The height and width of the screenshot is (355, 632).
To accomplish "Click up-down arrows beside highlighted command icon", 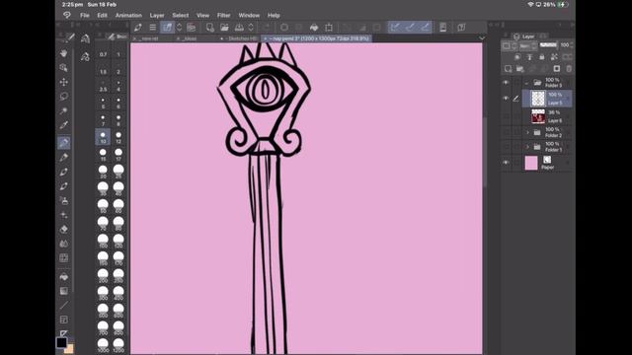I will click(x=179, y=28).
